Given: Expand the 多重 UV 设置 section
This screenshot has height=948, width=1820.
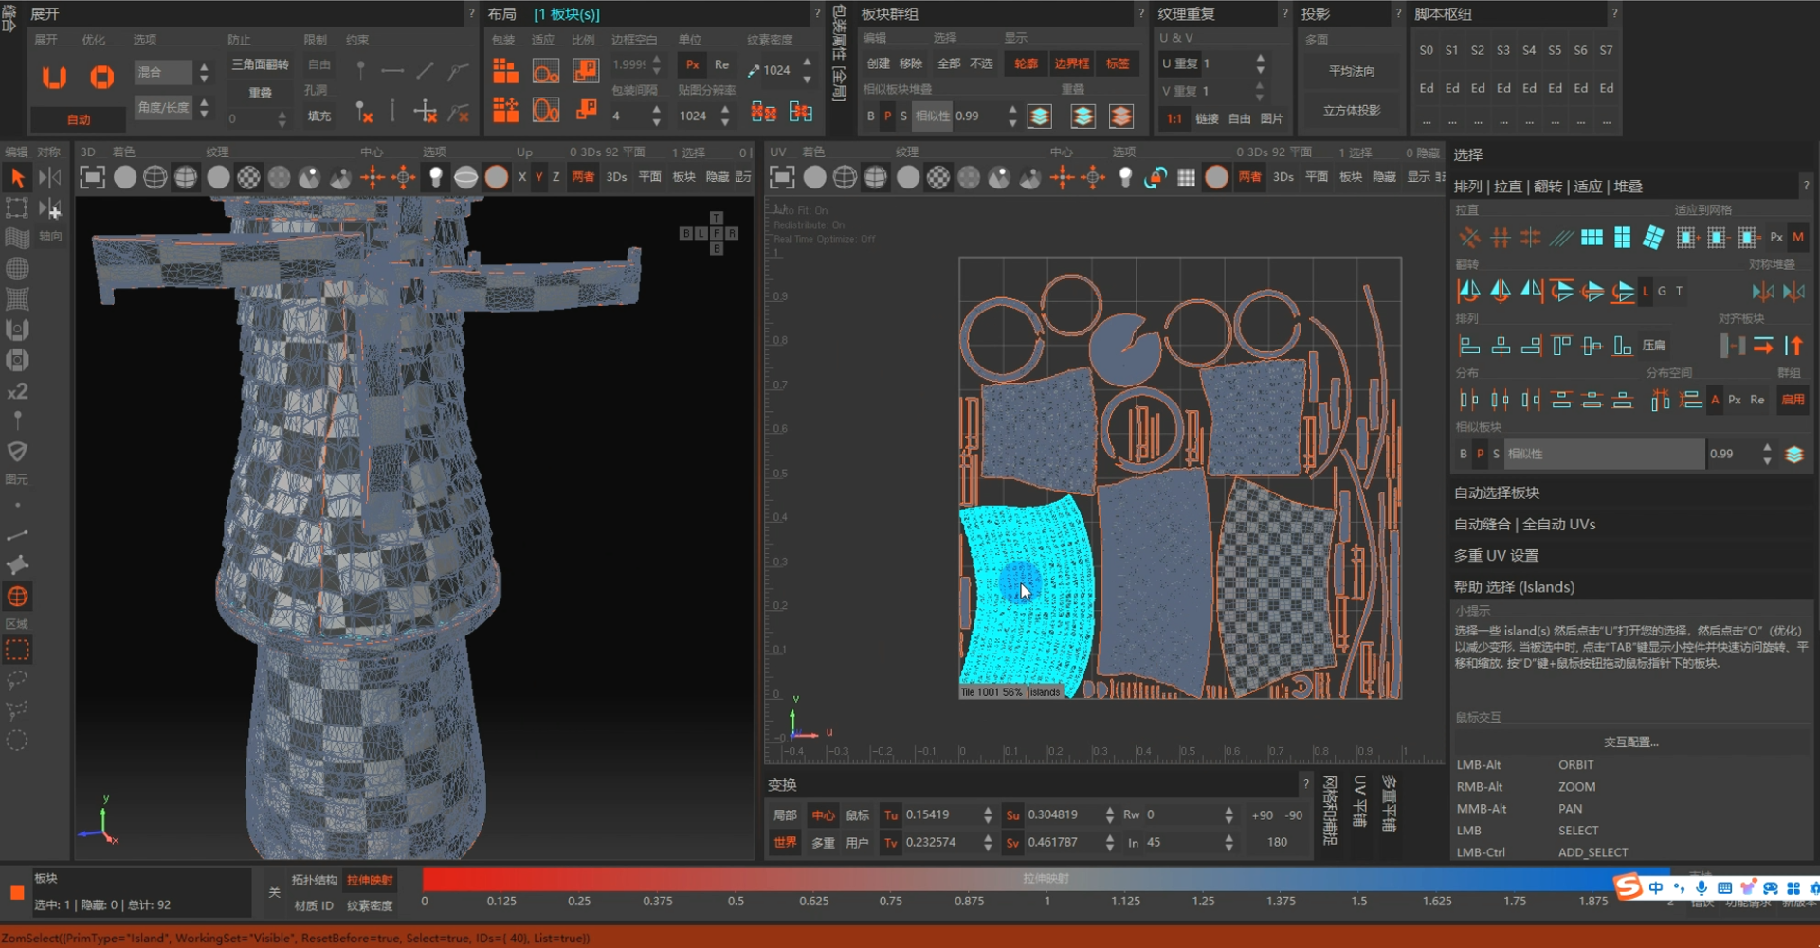Looking at the screenshot, I should (x=1496, y=555).
